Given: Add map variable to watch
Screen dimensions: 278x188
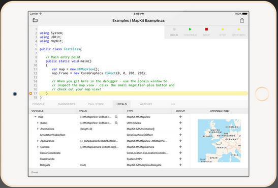Looking at the screenshot, I should tap(180, 117).
